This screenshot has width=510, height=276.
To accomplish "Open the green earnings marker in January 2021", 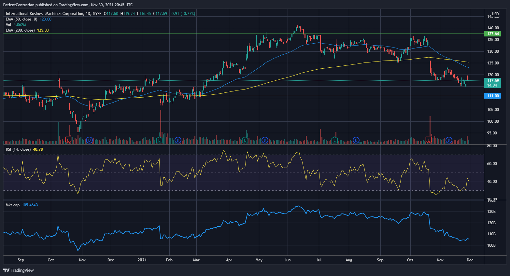I will point(159,140).
